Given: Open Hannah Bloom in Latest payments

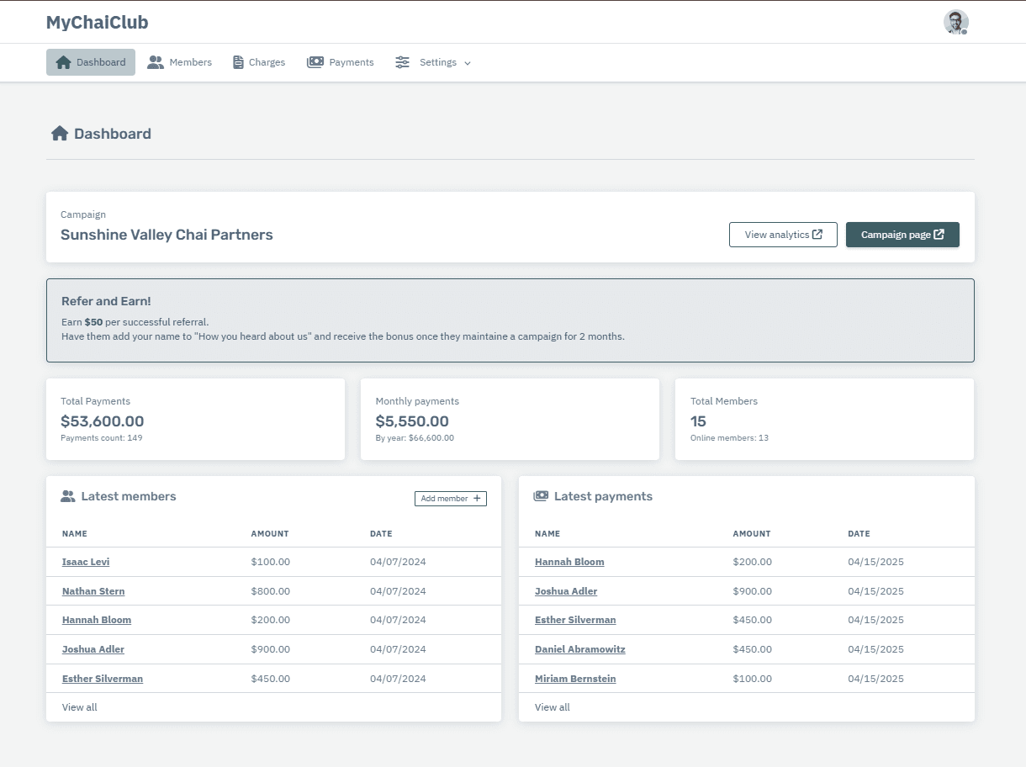Looking at the screenshot, I should point(569,562).
